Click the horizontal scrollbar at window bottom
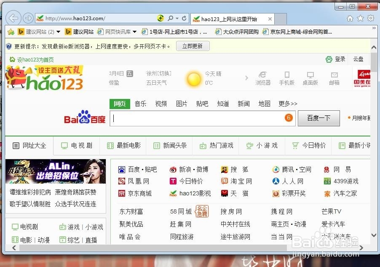The height and width of the screenshot is (267, 380). (153, 248)
